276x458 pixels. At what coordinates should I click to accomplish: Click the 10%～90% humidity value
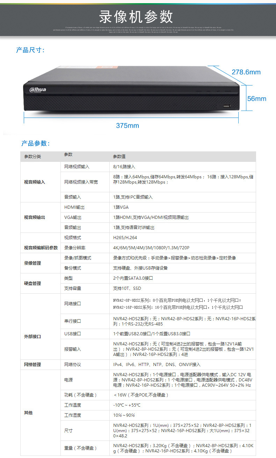(x=124, y=415)
